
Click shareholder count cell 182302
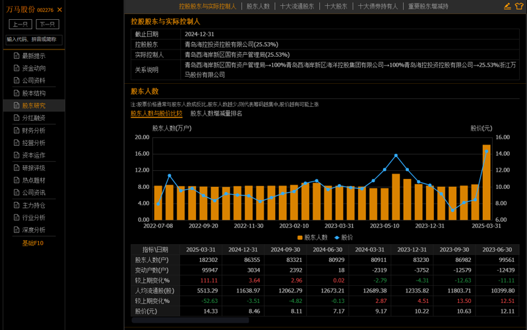(208, 259)
